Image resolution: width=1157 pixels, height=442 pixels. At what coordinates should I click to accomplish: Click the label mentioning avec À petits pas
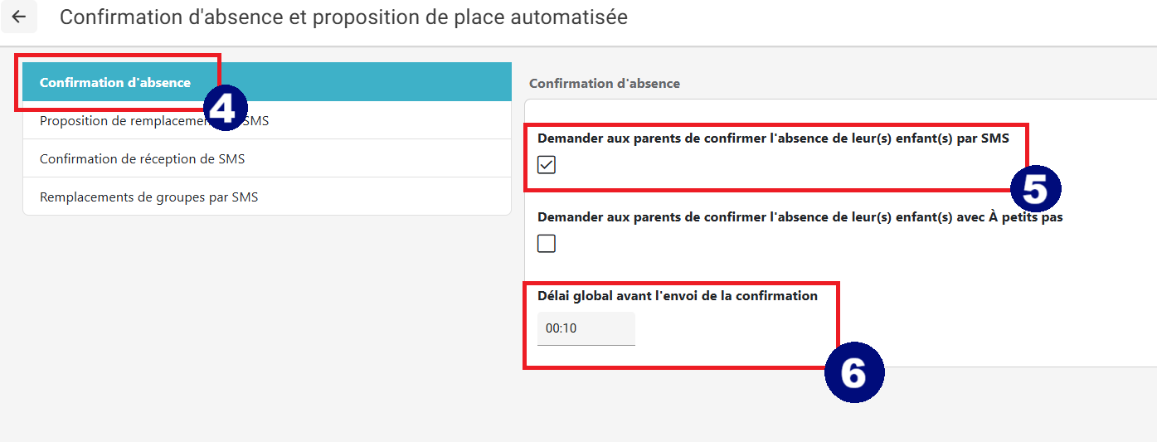click(800, 217)
